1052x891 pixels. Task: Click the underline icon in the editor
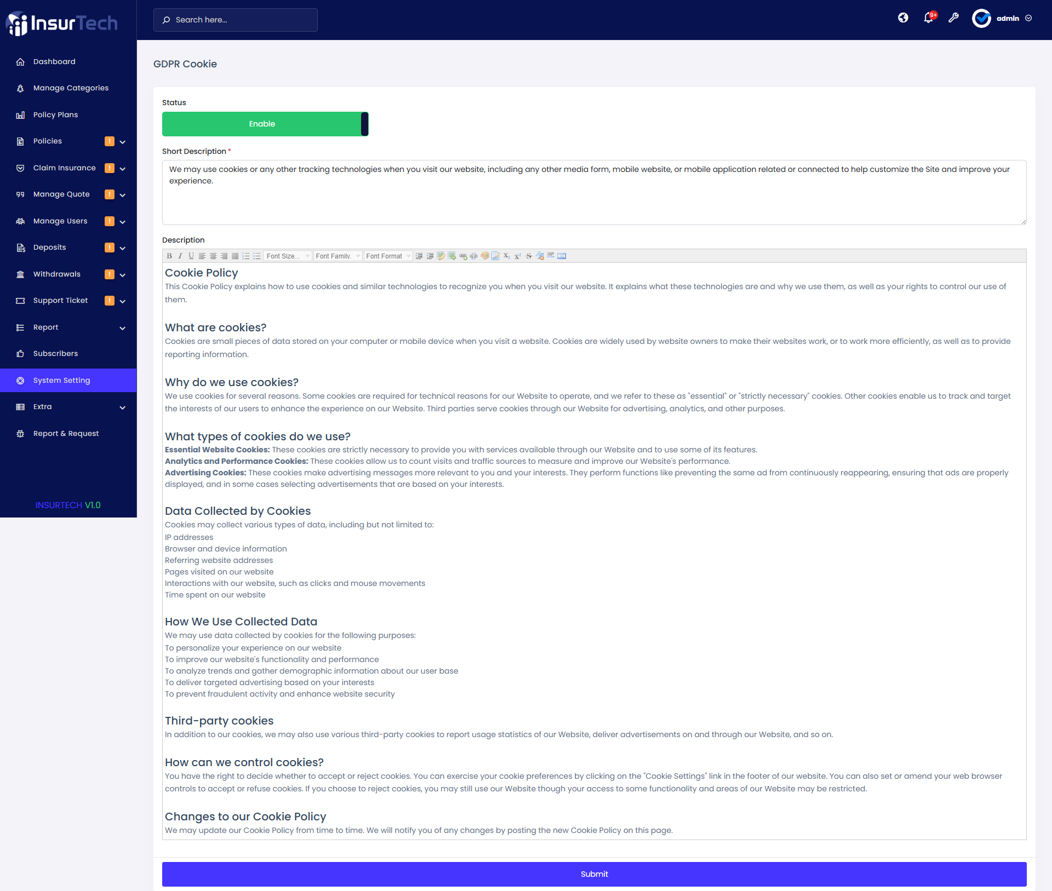point(191,256)
